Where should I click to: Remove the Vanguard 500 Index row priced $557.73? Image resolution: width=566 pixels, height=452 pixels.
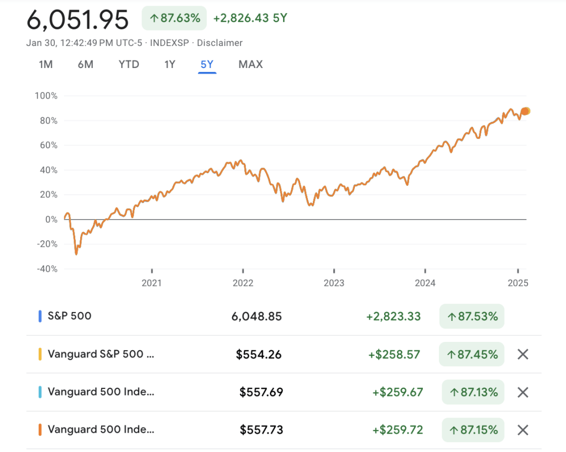coord(522,430)
